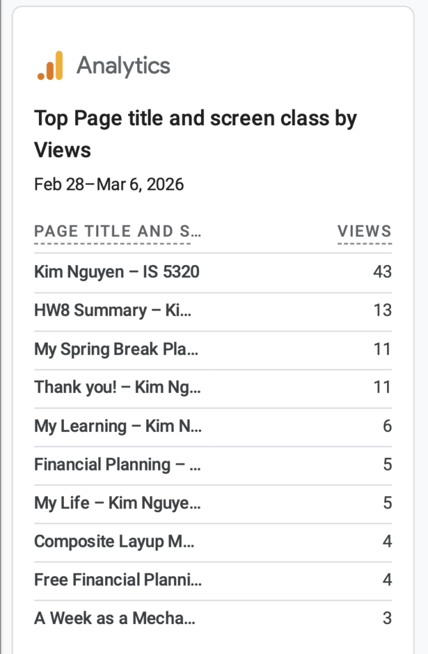
Task: Click the report title heading
Action: click(195, 134)
